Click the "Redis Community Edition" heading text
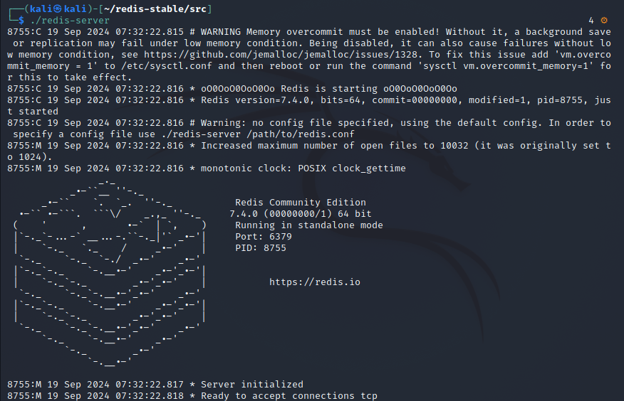The height and width of the screenshot is (401, 624). pos(301,203)
